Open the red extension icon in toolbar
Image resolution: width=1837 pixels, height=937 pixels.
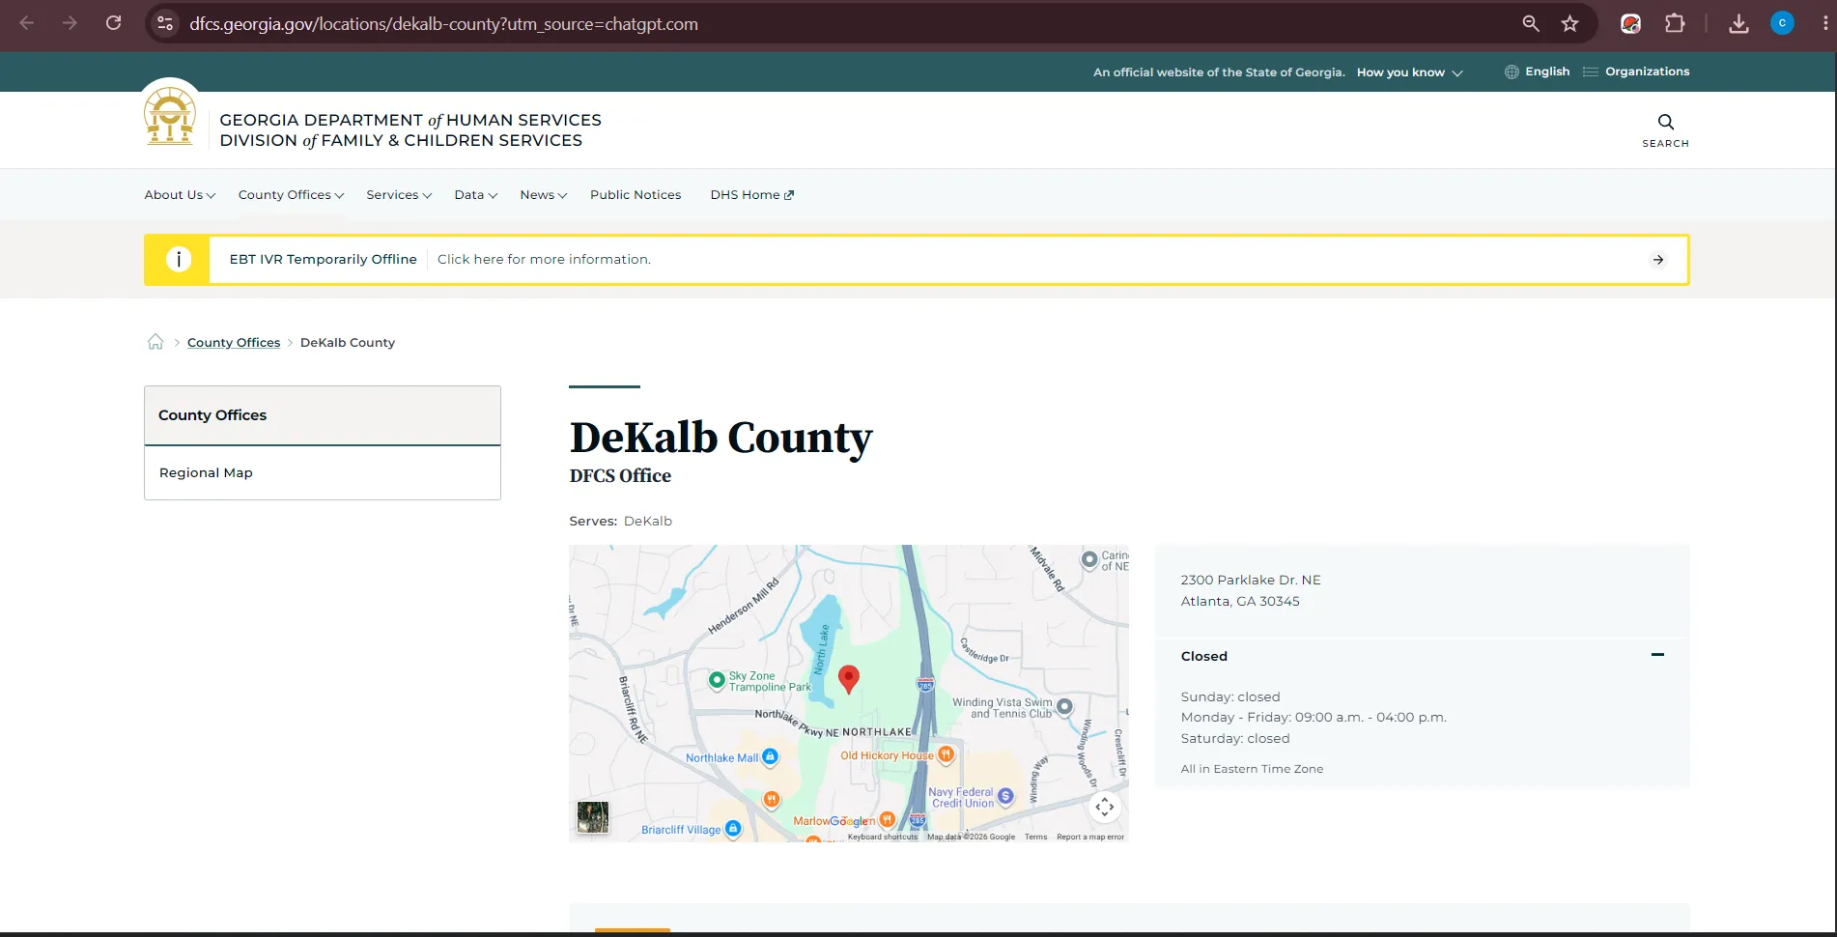[1631, 23]
